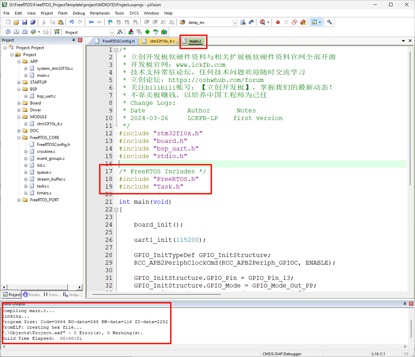This screenshot has height=357, width=415.
Task: Click Select Software Packs icon
Action: click(156, 32)
